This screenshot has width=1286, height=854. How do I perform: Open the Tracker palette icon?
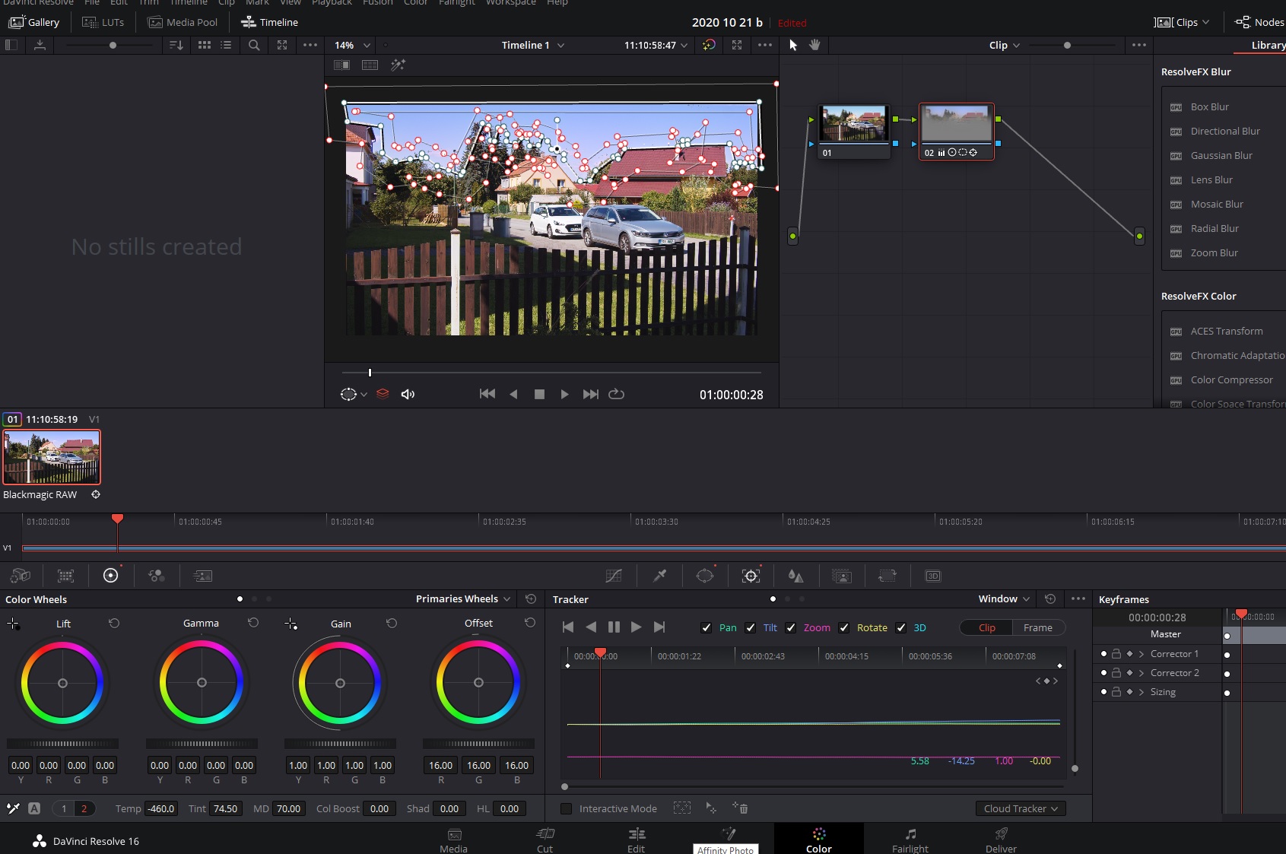(751, 576)
